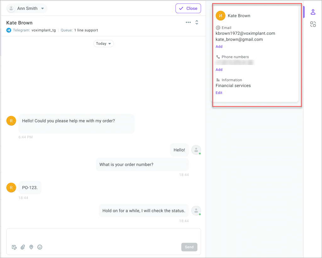Open the Today date dropdown
Viewport: 322px width, 258px height.
click(x=103, y=43)
